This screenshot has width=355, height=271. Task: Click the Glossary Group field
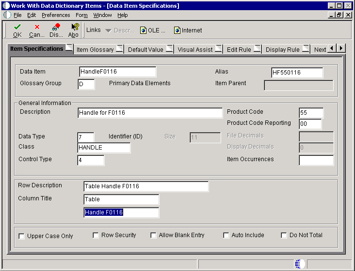point(86,84)
